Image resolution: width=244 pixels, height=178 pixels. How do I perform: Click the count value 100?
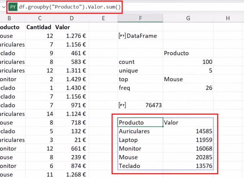[188, 62]
